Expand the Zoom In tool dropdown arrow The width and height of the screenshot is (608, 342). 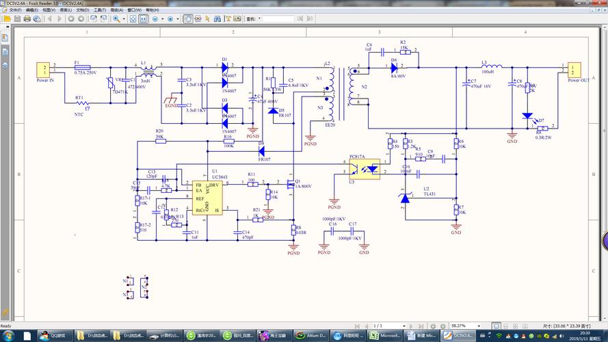tap(123, 19)
